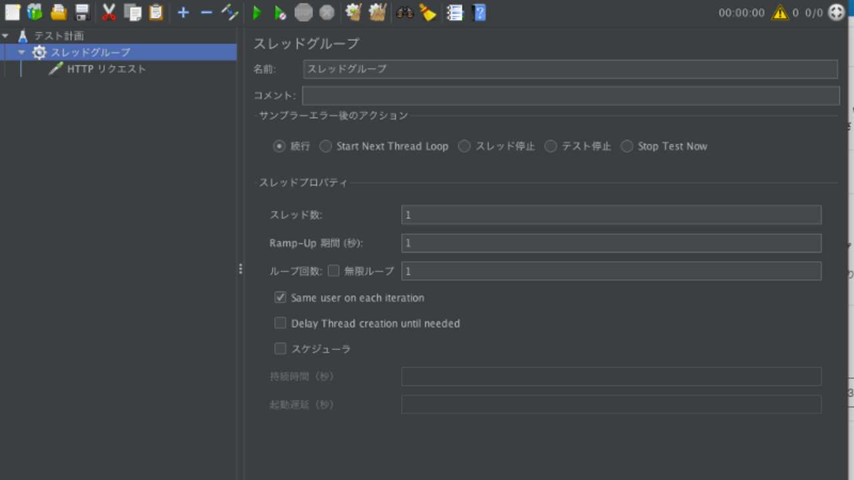Image resolution: width=854 pixels, height=480 pixels.
Task: Expand all tree nodes with plus icon
Action: (x=183, y=12)
